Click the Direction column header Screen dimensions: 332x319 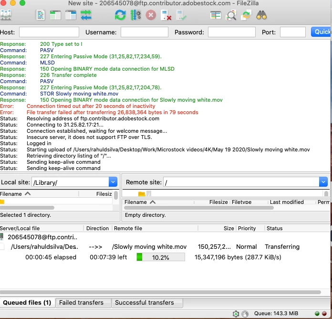click(x=97, y=228)
